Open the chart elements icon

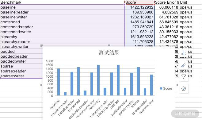coord(184,53)
